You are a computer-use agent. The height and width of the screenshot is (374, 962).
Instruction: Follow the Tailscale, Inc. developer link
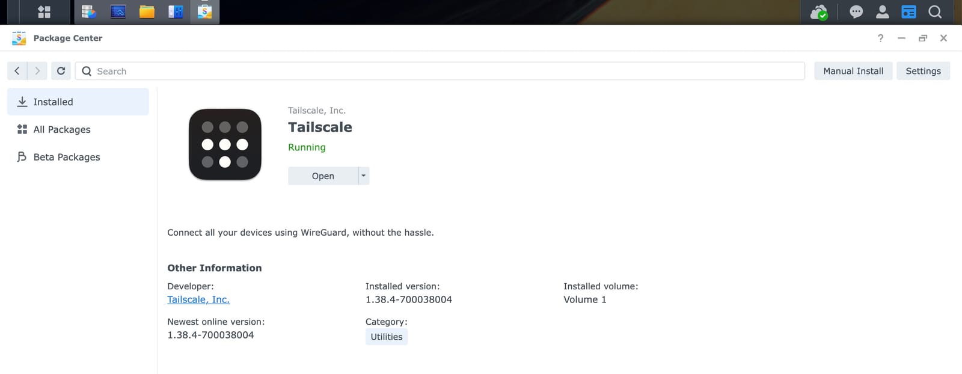[x=198, y=299]
